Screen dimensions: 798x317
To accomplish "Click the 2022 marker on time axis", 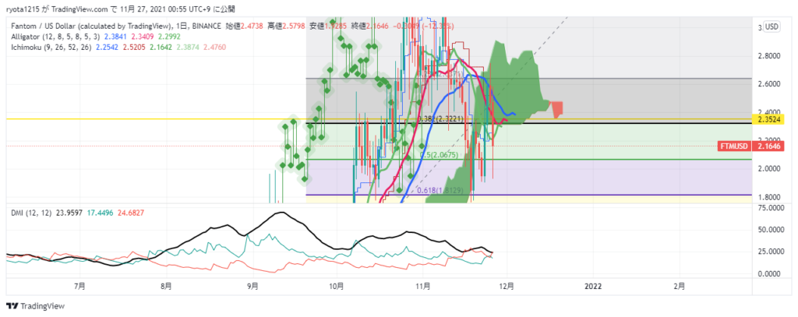I will tap(593, 286).
